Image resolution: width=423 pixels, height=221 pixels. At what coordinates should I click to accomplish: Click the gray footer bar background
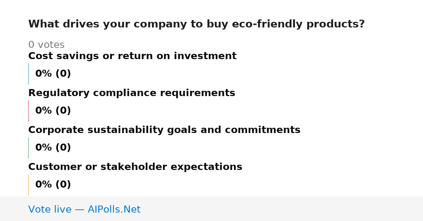[282, 209]
